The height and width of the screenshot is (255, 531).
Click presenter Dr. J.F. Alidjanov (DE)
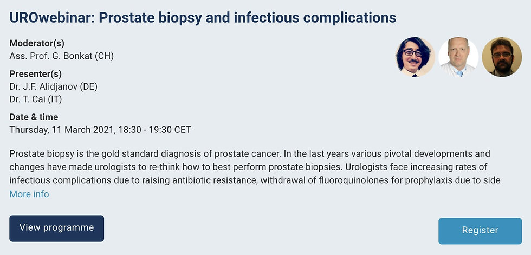tap(54, 87)
